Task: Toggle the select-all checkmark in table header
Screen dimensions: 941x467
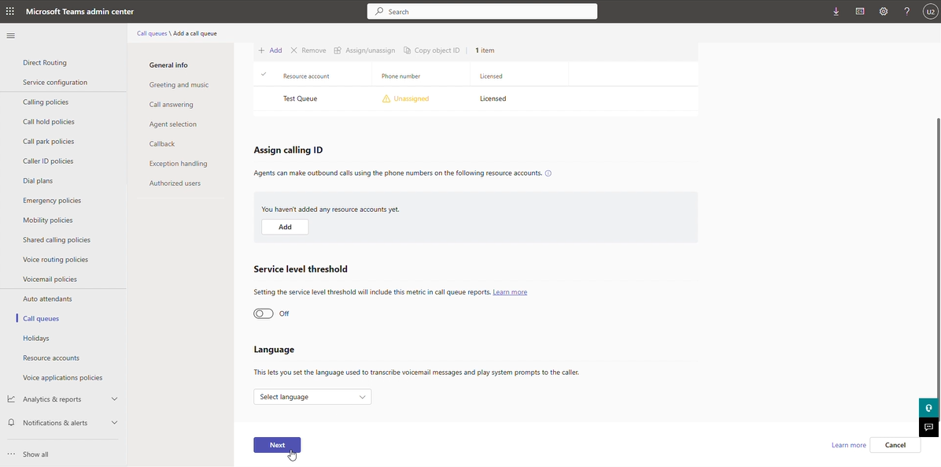Action: tap(263, 74)
